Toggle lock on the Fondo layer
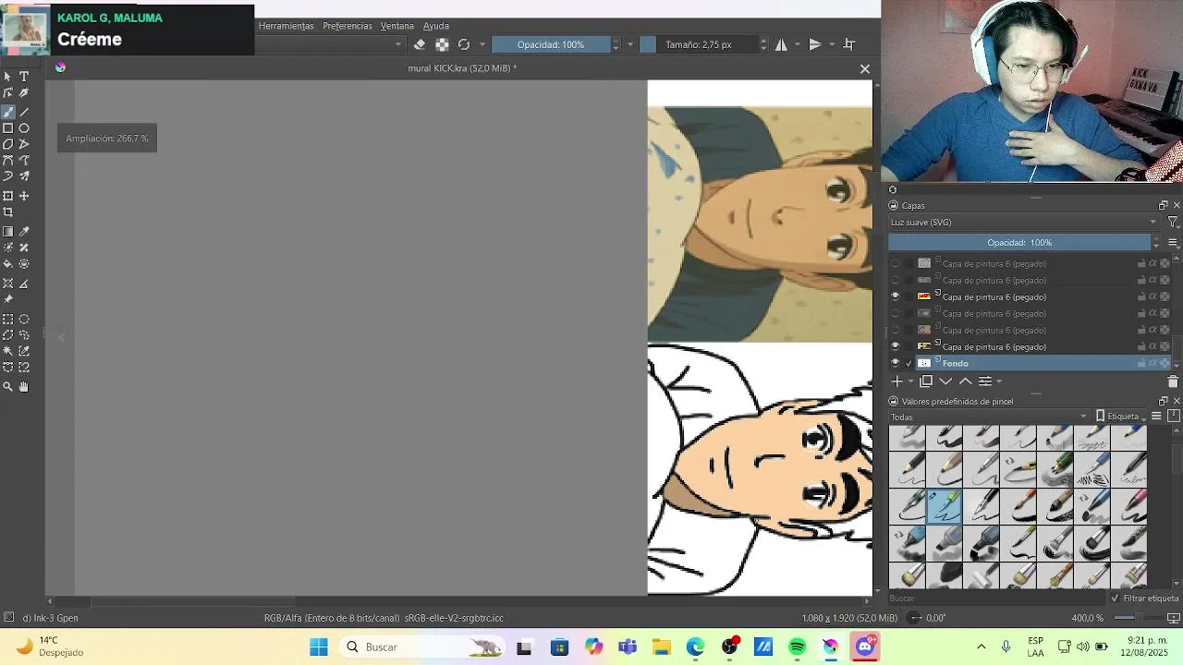The width and height of the screenshot is (1183, 665). [1141, 363]
